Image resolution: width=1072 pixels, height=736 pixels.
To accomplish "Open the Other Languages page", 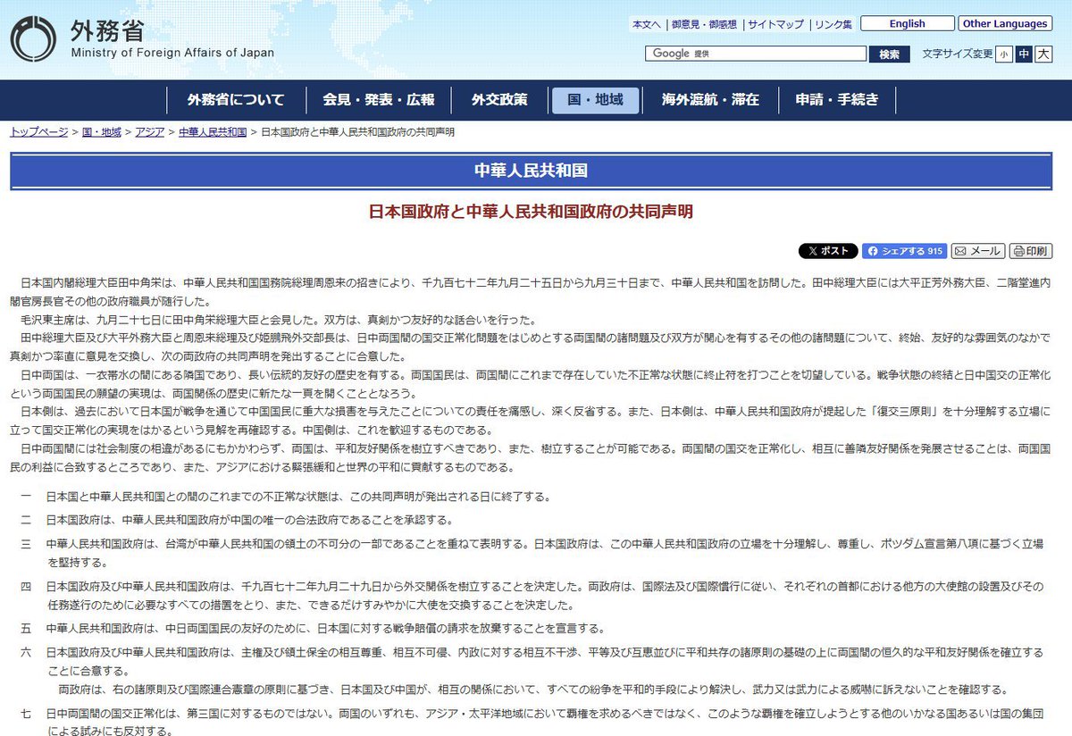I will (x=1005, y=24).
